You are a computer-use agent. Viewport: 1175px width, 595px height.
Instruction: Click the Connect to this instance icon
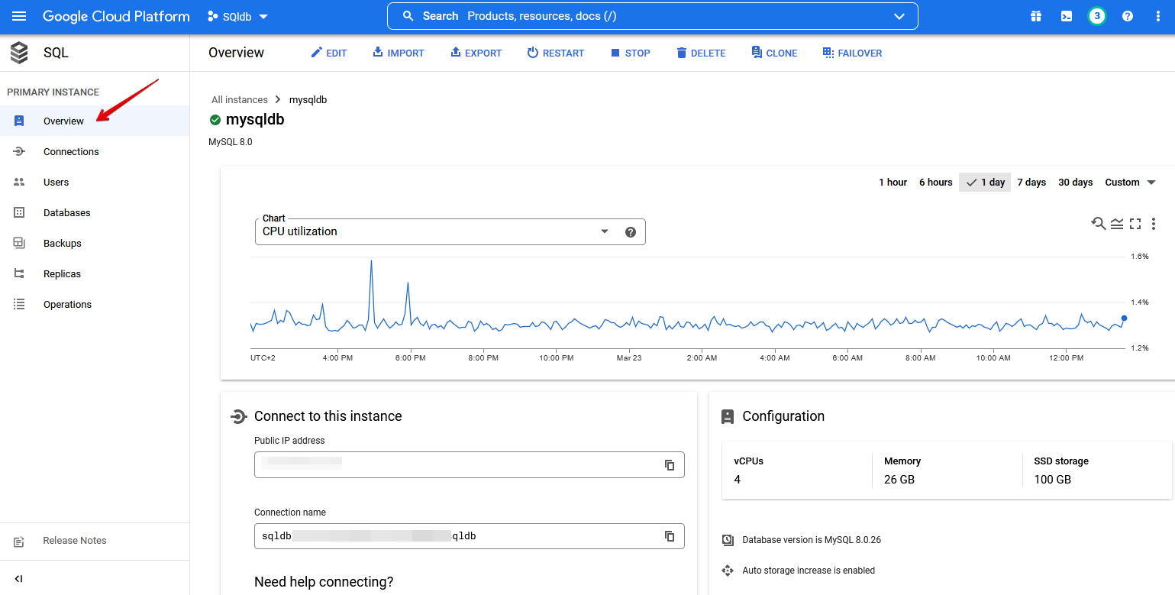(238, 416)
